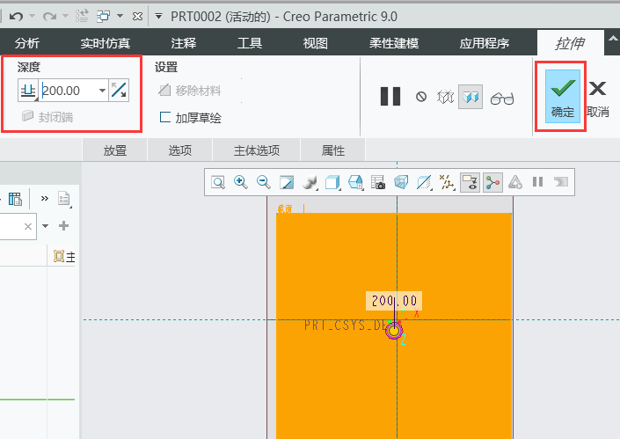Toggle annotation display in view toolbar
This screenshot has width=620, height=439.
click(470, 182)
